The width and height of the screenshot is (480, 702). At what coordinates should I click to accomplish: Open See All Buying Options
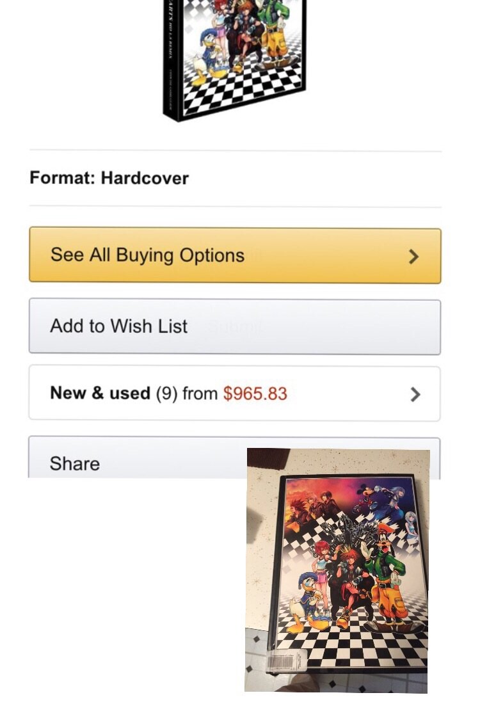coord(235,255)
